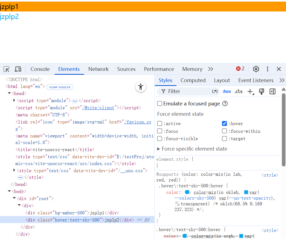Collapse the inner div node under root
The image size is (286, 239).
point(19,205)
